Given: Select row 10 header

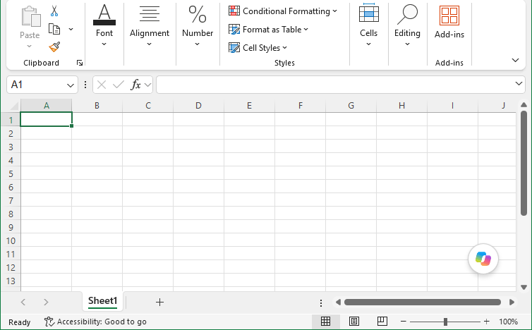Looking at the screenshot, I should click(11, 241).
